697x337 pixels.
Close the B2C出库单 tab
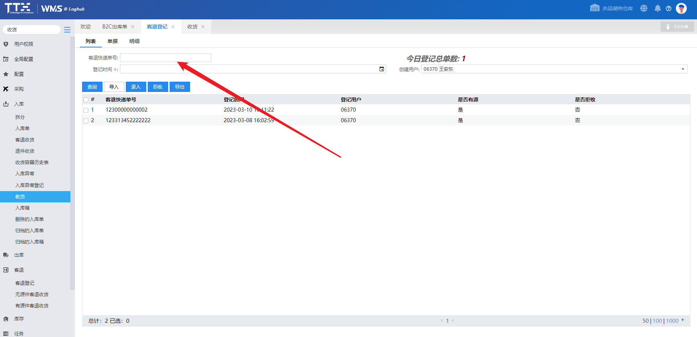pyautogui.click(x=133, y=27)
